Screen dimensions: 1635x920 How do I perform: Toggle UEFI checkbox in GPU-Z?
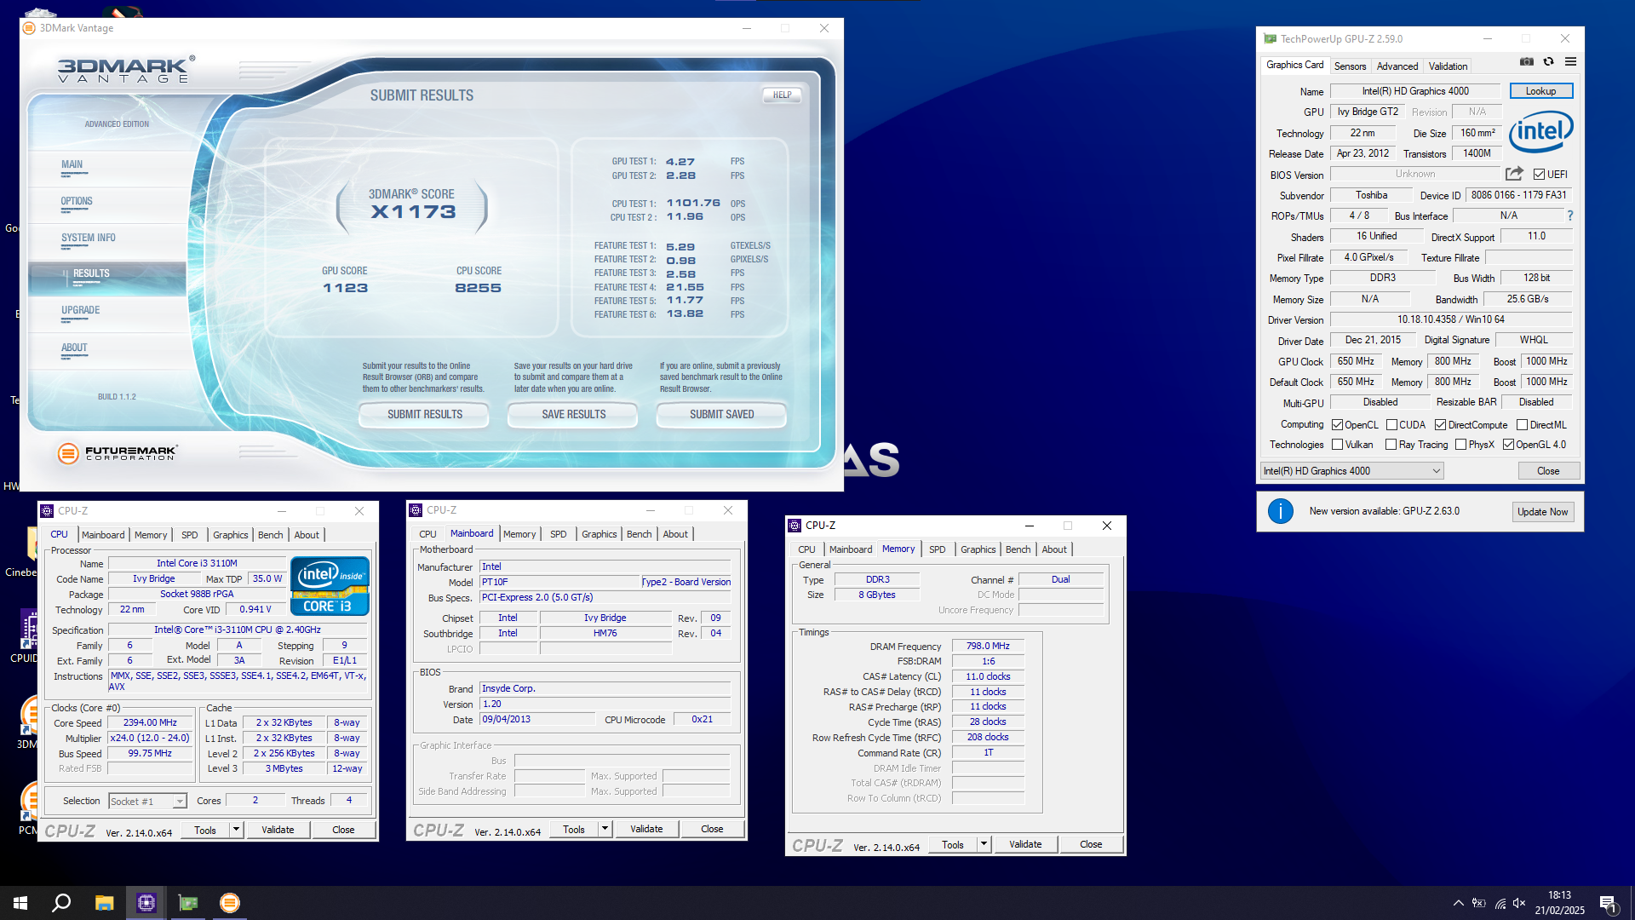1540,175
